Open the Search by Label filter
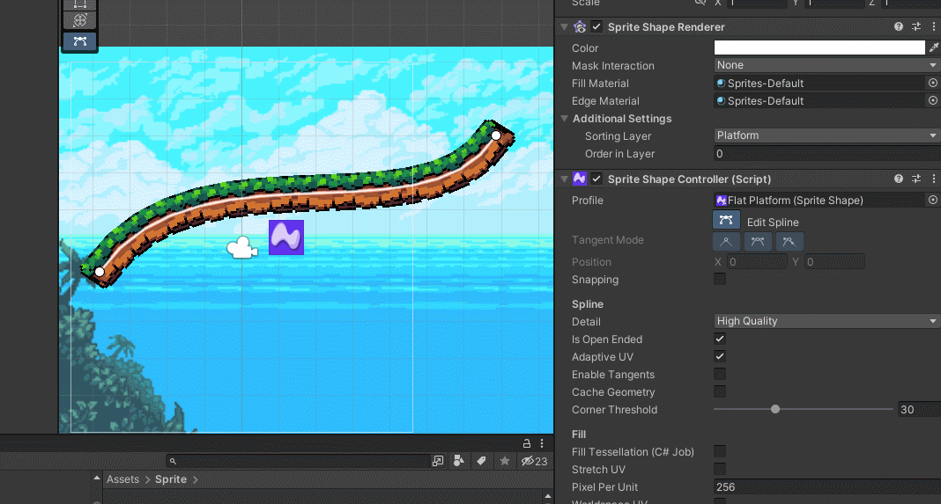 pos(481,461)
